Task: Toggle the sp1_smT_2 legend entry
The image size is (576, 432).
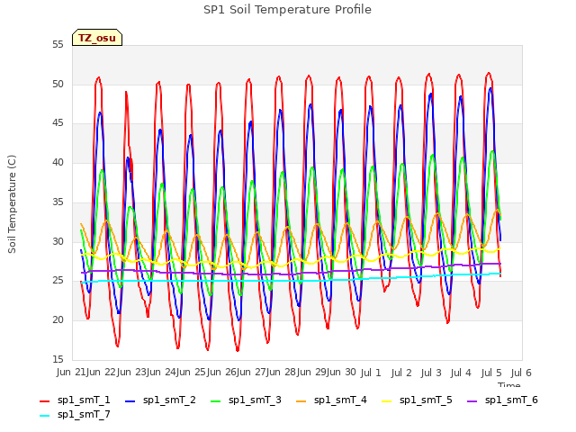Action: point(160,400)
